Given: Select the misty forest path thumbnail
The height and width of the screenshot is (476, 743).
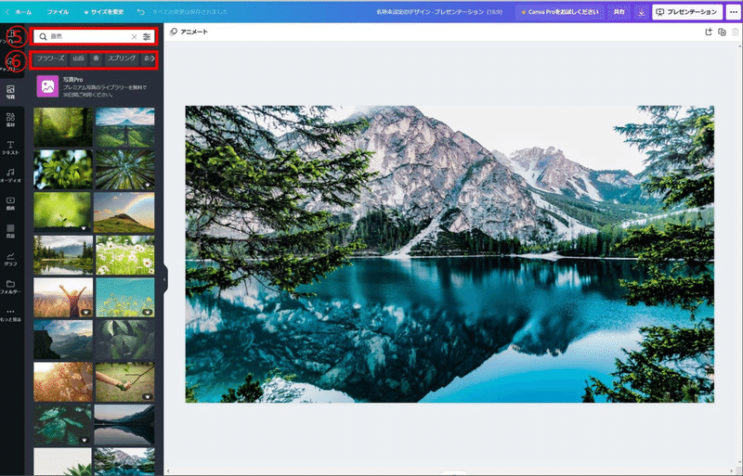Looking at the screenshot, I should [x=63, y=127].
